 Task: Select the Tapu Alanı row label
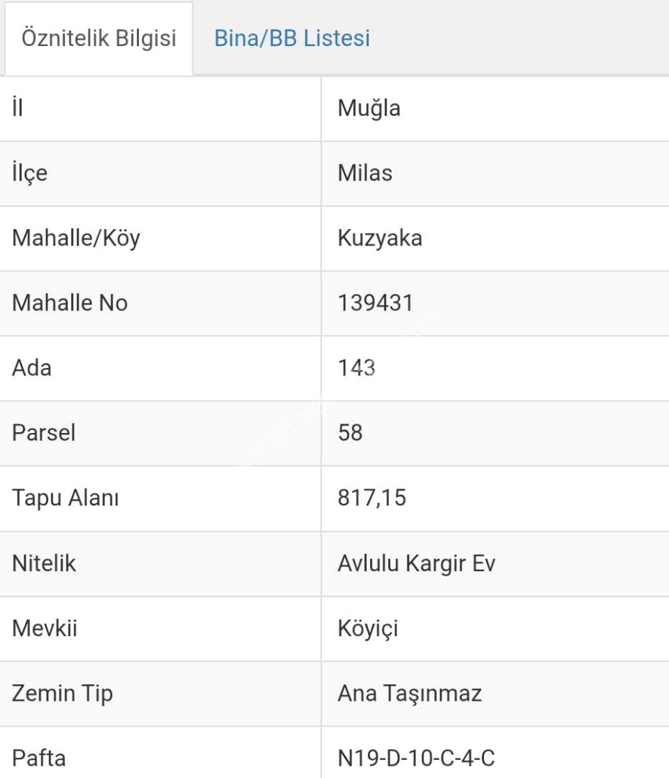(65, 498)
